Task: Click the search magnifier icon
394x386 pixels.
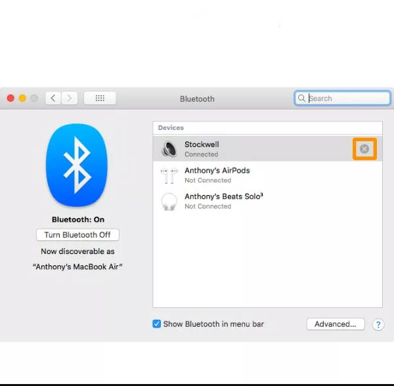Action: tap(301, 98)
